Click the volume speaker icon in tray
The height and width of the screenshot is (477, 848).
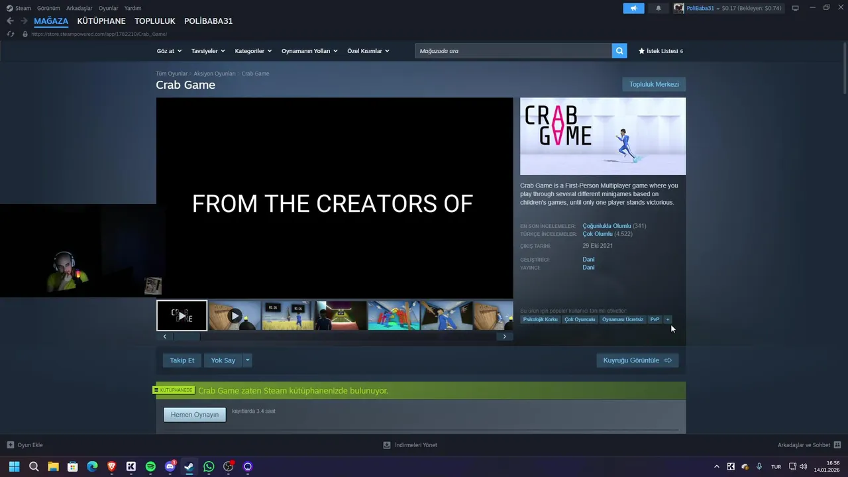click(x=803, y=466)
